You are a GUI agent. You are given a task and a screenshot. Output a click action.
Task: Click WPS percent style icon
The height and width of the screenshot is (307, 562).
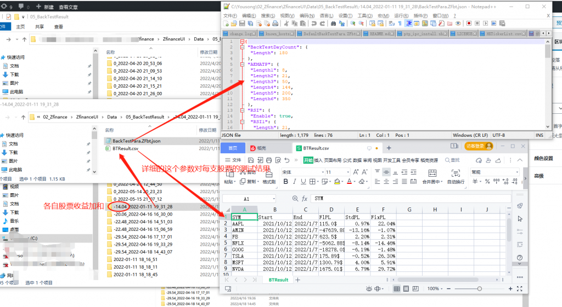487,182
